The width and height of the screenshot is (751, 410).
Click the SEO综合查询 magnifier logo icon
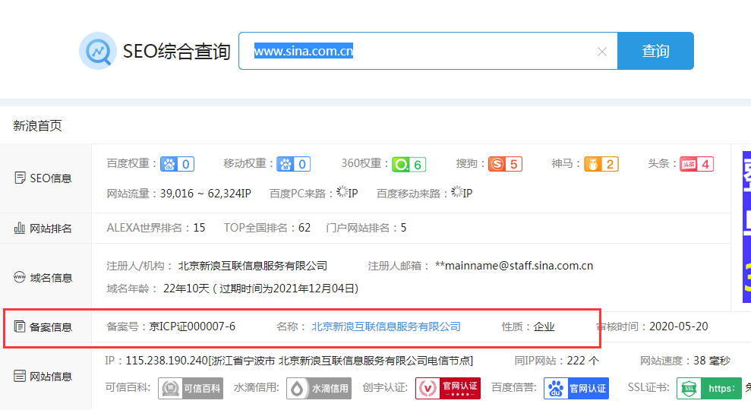click(98, 51)
